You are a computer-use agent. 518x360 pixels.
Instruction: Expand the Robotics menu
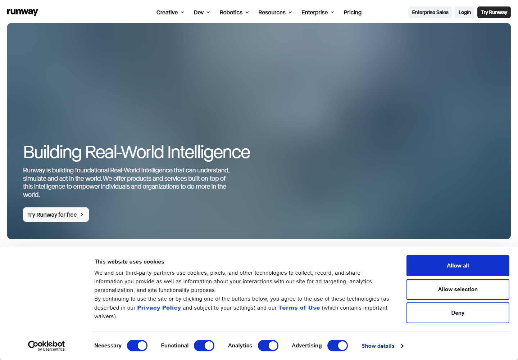coord(234,12)
